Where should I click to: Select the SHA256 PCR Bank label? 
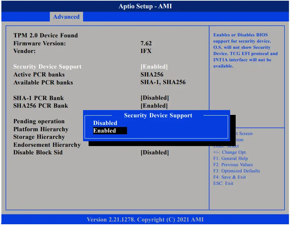pos(41,106)
